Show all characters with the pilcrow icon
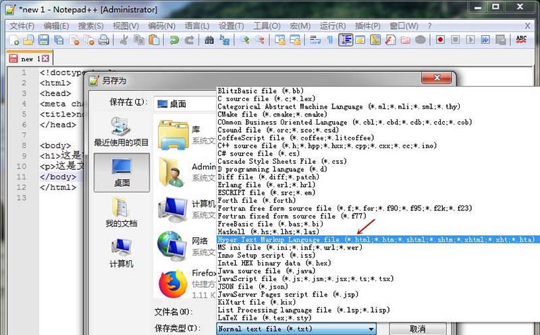The height and width of the screenshot is (335, 540). [x=329, y=40]
